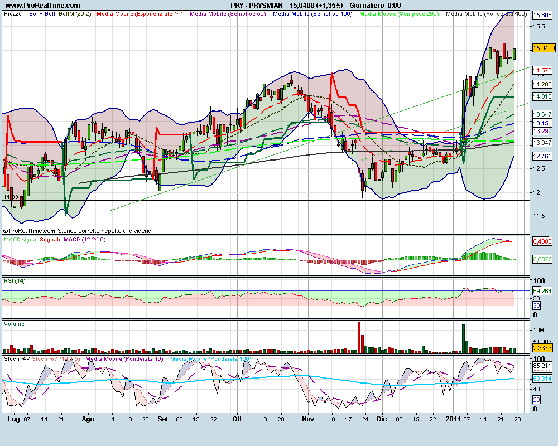The image size is (558, 446).
Task: Click the latest green candlestick on price chart
Action: tap(514, 54)
